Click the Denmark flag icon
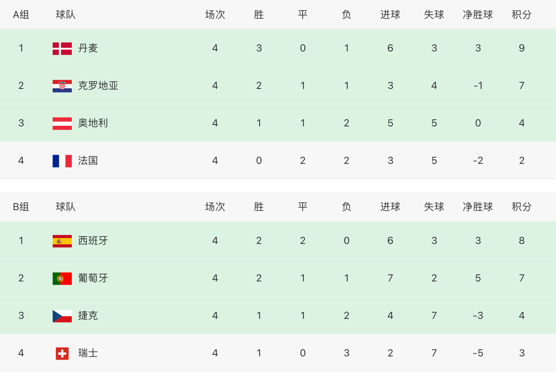This screenshot has width=556, height=374. [62, 48]
